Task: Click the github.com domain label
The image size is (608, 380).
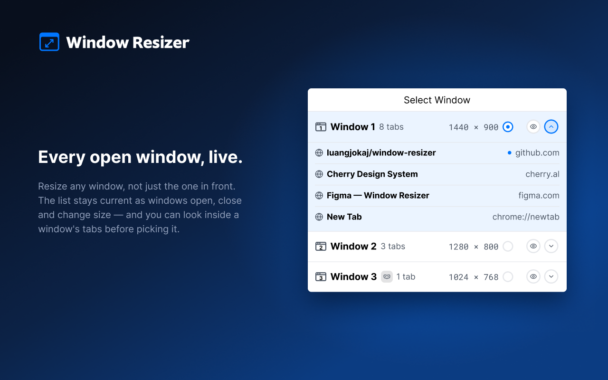Action: (537, 153)
